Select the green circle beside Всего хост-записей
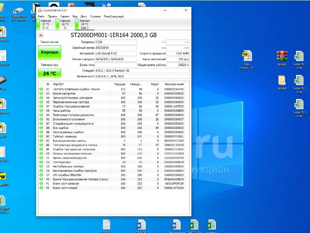This screenshot has width=310, height=233. [41, 184]
